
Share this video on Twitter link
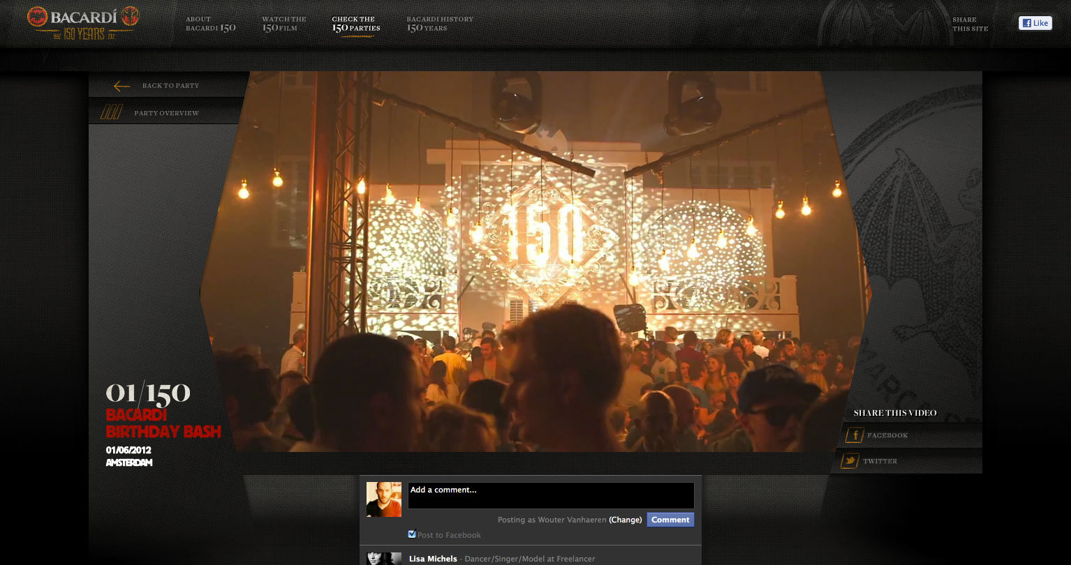pyautogui.click(x=880, y=461)
